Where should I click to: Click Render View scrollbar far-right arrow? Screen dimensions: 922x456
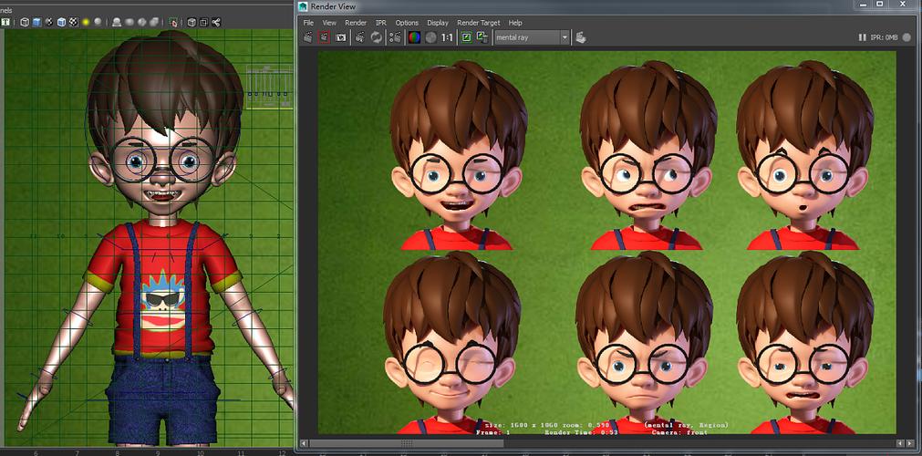[x=910, y=443]
